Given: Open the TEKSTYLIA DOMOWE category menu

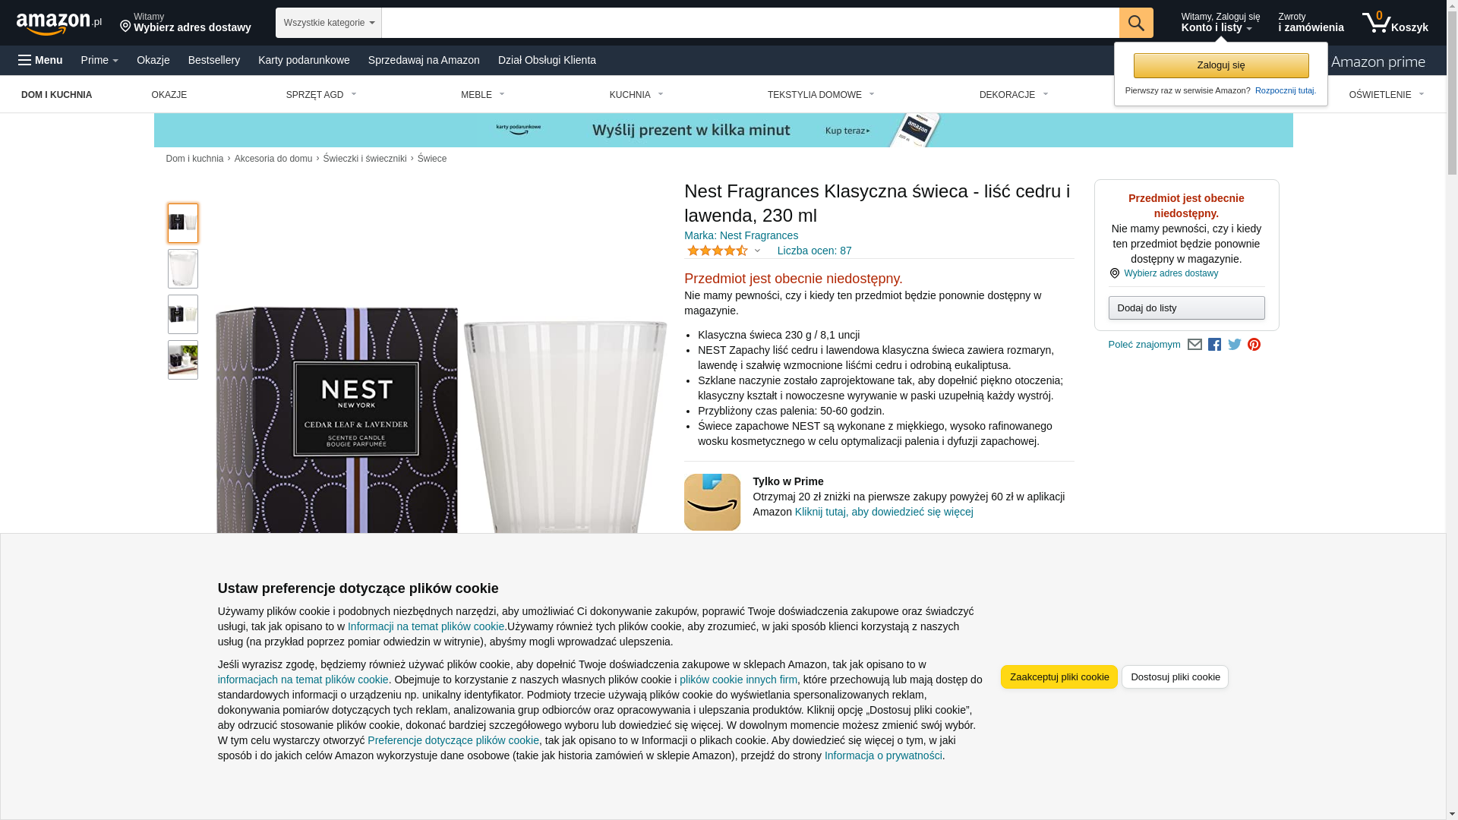Looking at the screenshot, I should coord(821,95).
